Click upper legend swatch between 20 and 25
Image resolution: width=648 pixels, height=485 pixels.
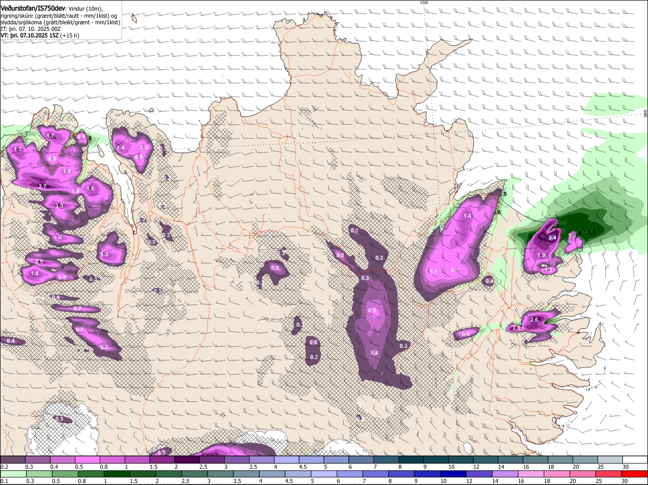[586, 459]
